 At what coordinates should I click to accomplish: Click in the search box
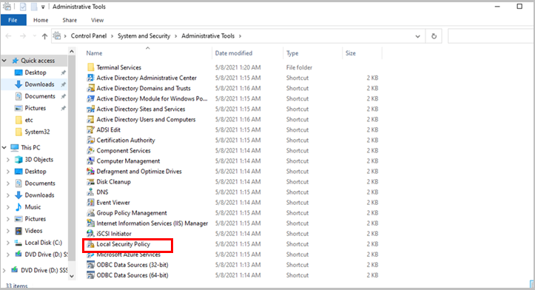click(x=491, y=36)
